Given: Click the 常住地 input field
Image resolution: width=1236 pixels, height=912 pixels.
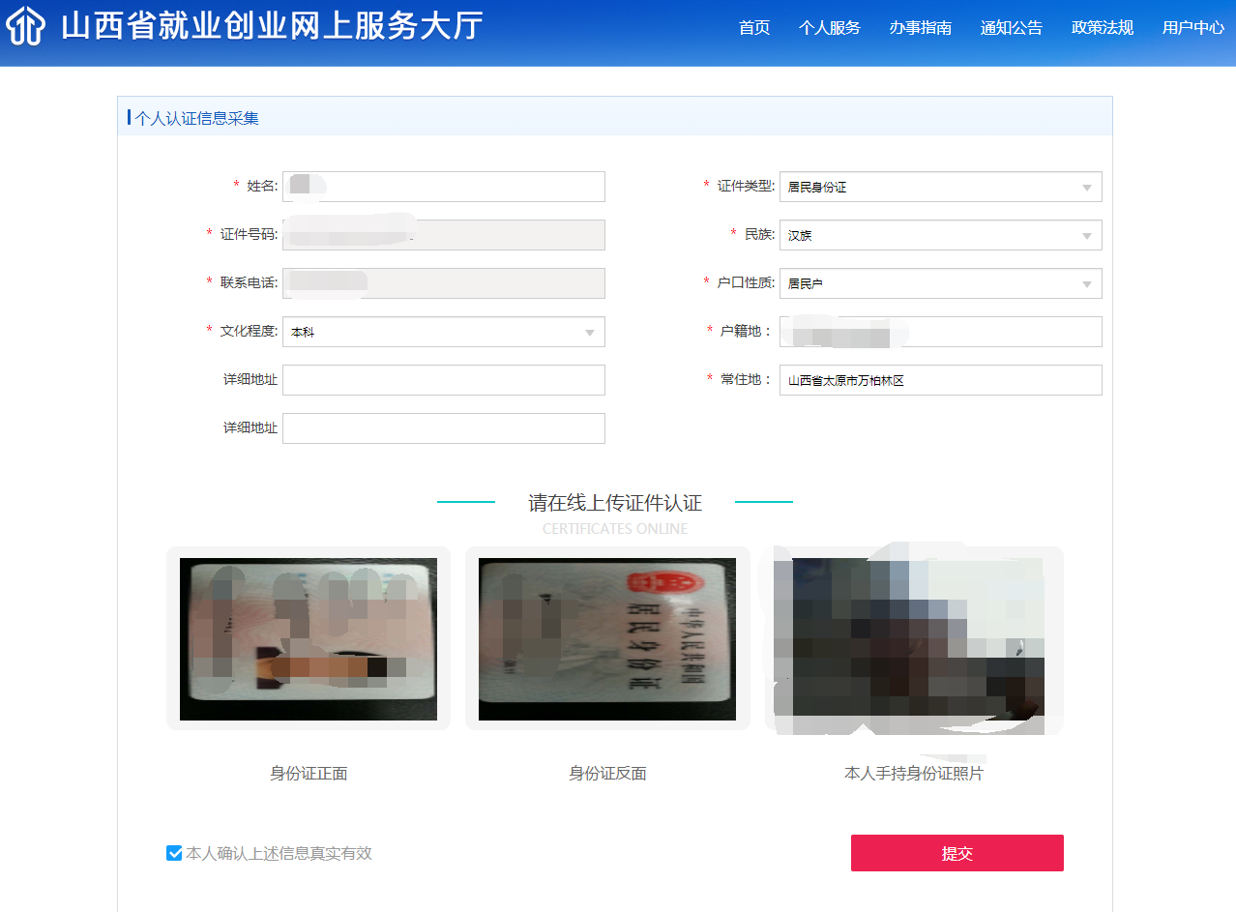Looking at the screenshot, I should 940,380.
